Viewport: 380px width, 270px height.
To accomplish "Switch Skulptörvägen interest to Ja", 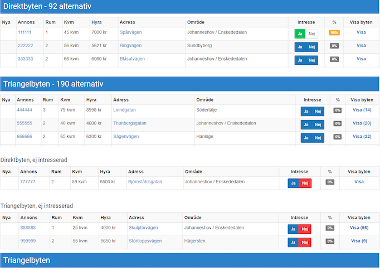I will [293, 229].
